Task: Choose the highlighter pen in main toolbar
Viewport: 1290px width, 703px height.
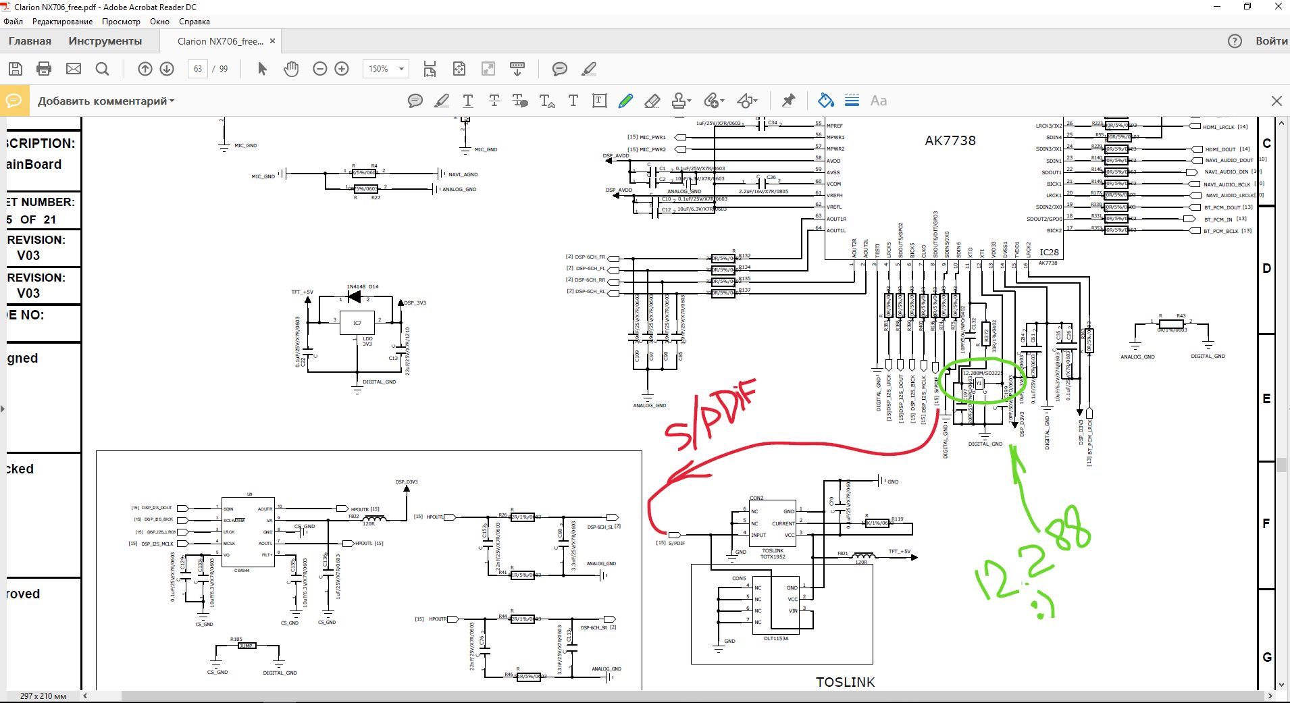Action: [x=589, y=69]
